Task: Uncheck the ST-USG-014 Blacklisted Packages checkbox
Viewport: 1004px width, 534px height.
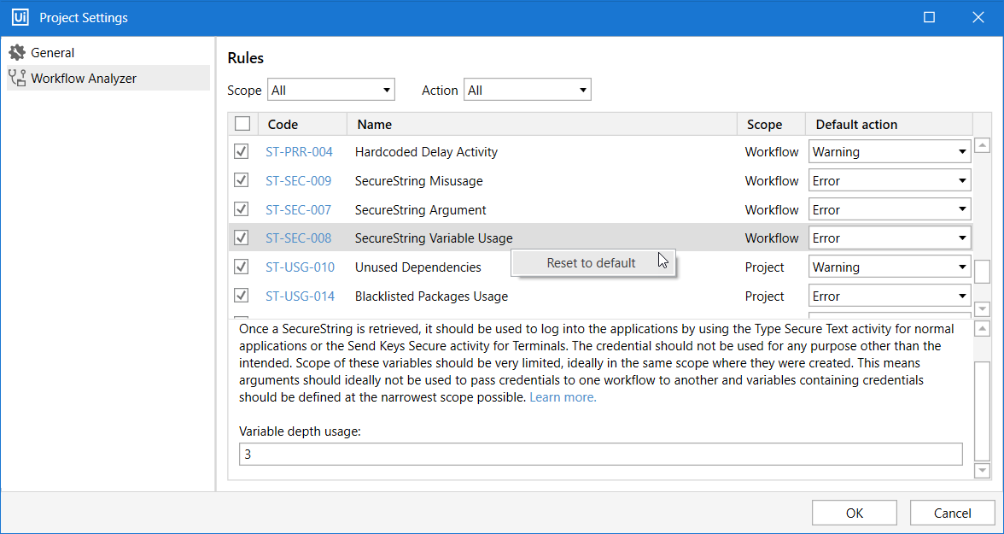Action: pos(242,296)
